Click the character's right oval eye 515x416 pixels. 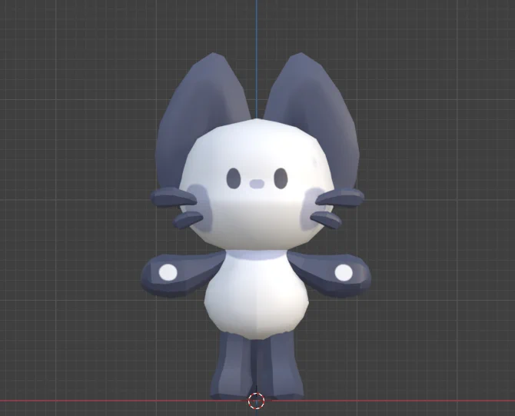click(281, 178)
